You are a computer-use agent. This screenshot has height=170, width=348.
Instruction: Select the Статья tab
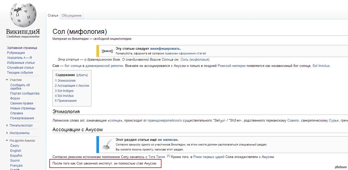pyautogui.click(x=53, y=16)
